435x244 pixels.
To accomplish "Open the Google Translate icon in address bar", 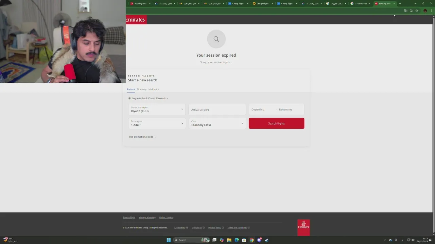I will click(x=405, y=11).
